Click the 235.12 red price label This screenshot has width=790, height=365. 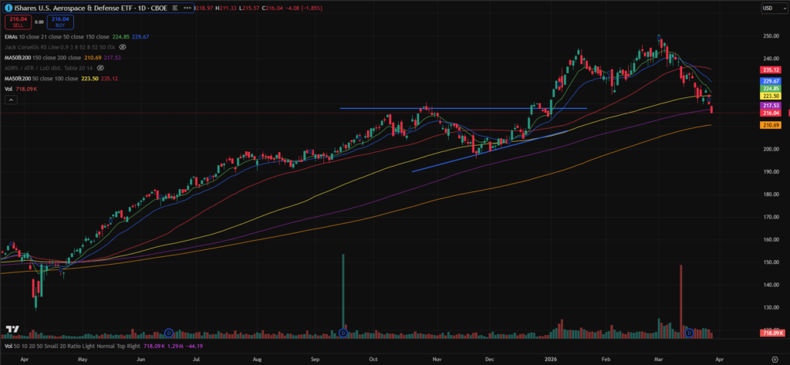click(769, 69)
